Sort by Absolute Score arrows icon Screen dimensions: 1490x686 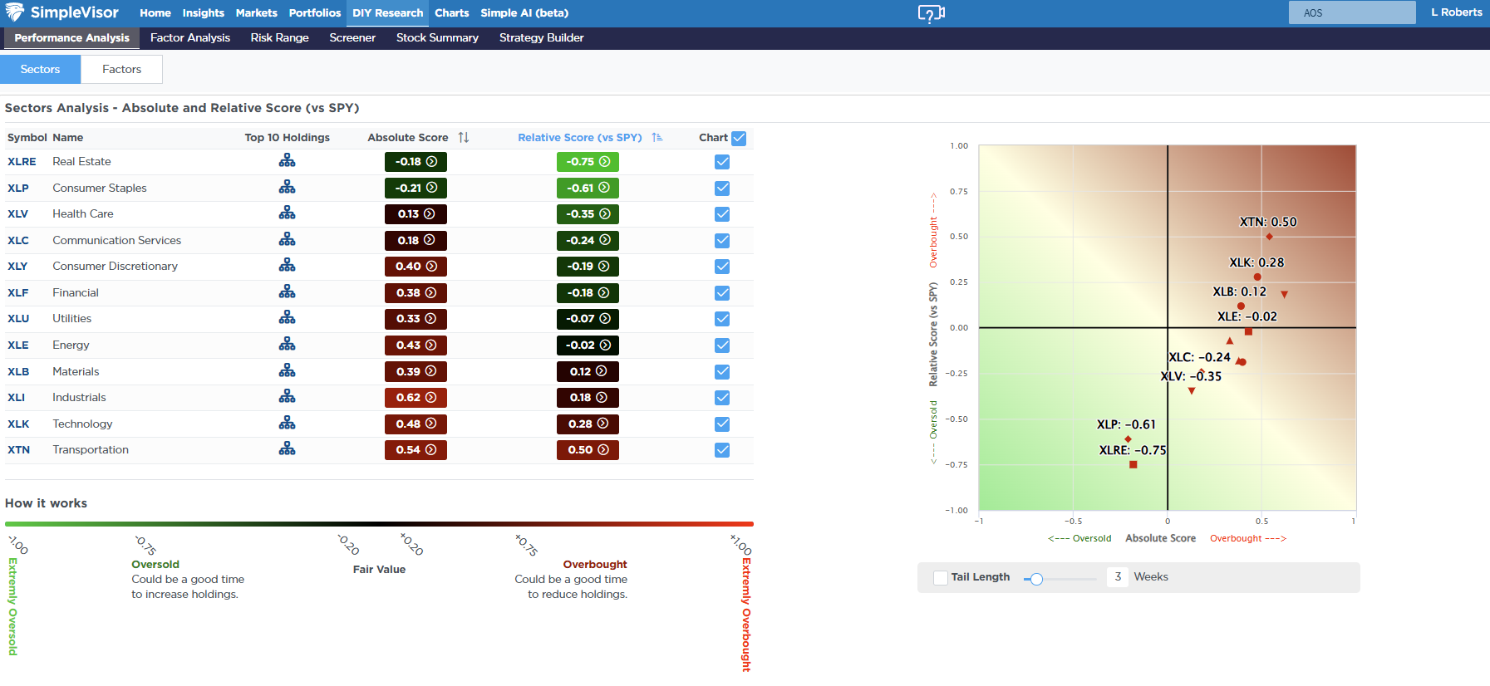pyautogui.click(x=464, y=138)
